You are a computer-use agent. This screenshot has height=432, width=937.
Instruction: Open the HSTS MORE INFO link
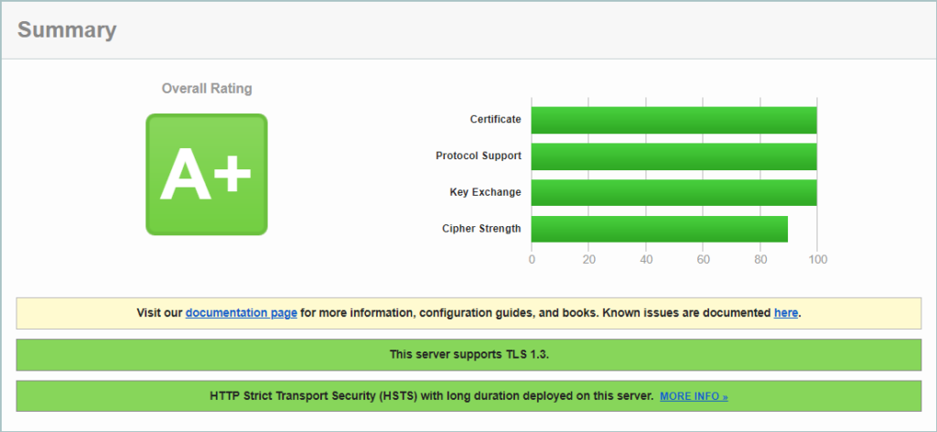694,396
